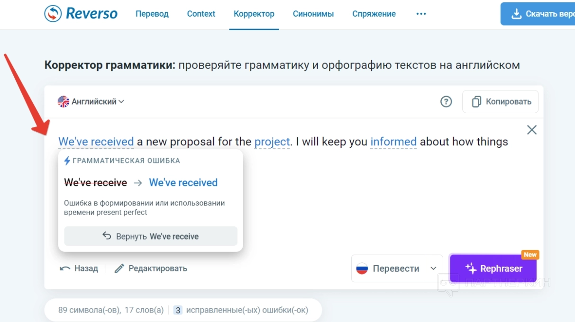The image size is (575, 322).
Task: Expand the translate language chevron
Action: [433, 268]
